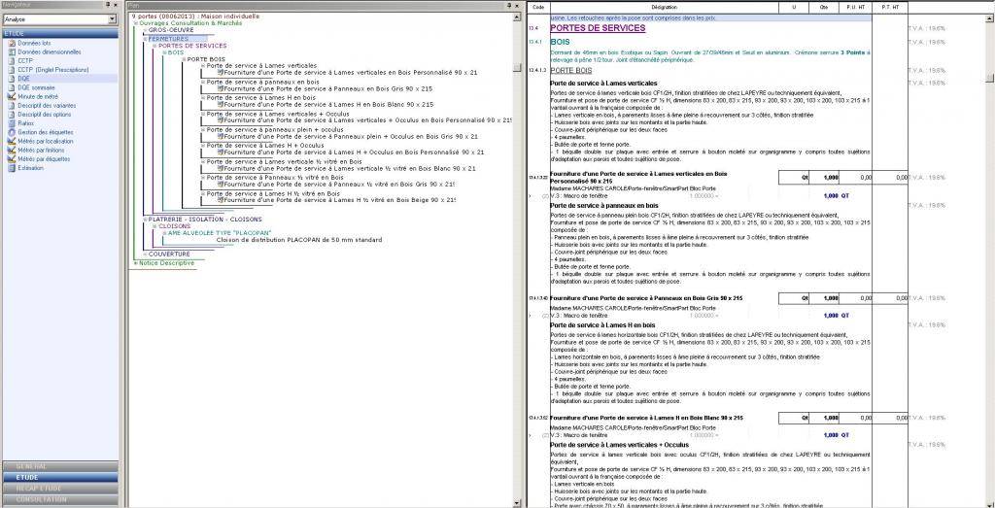Viewport: 995px width, 508px height.
Task: Collapse the FERMETURES node
Action: [146, 39]
